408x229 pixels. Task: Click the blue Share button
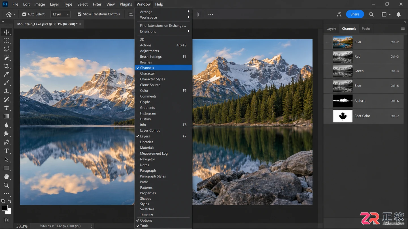pyautogui.click(x=355, y=14)
